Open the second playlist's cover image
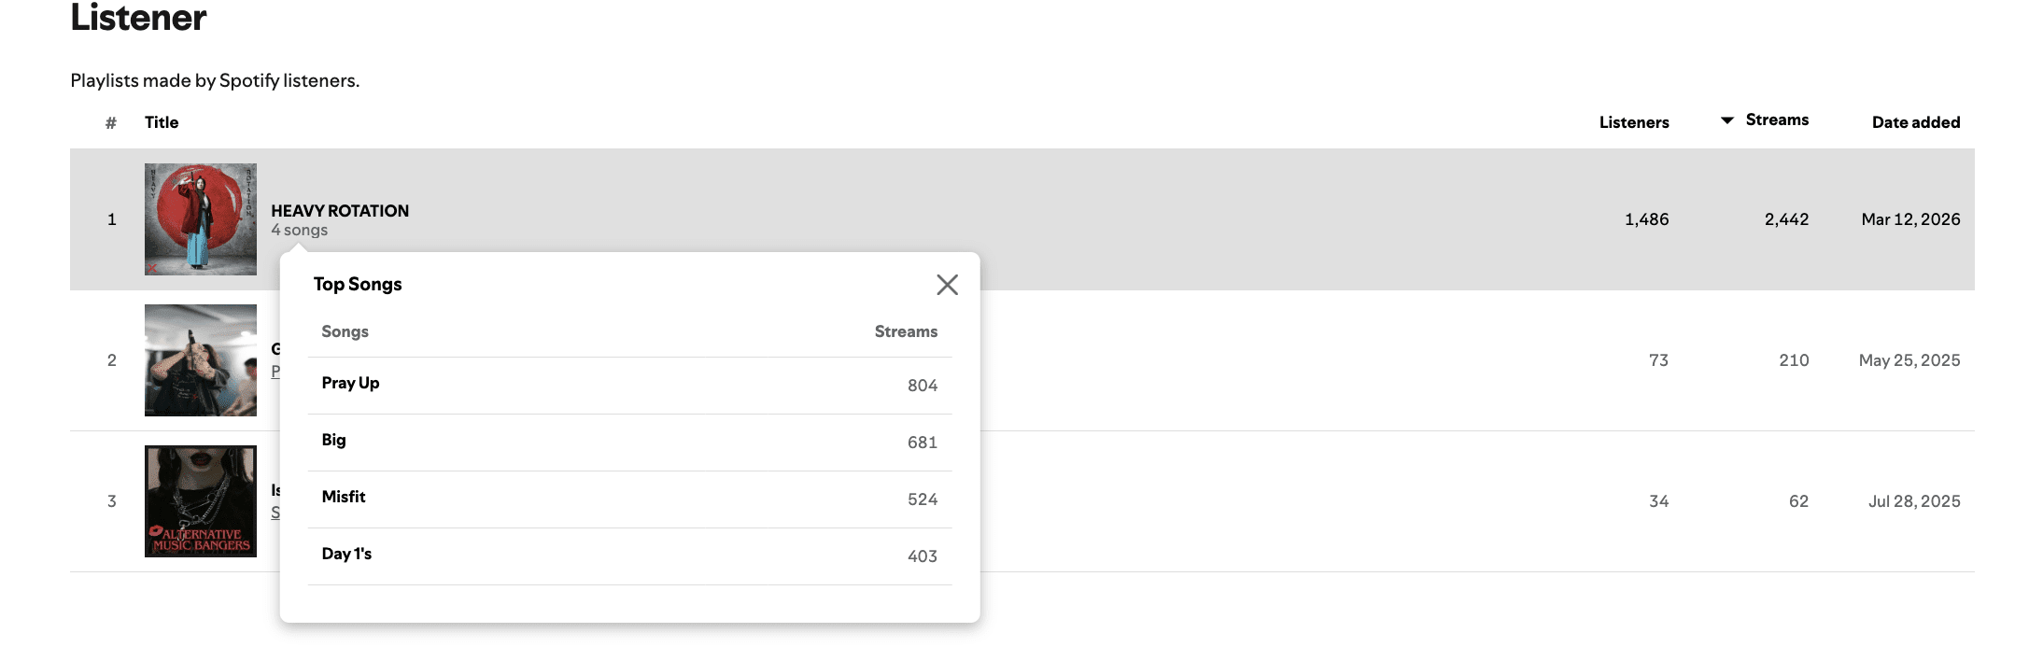2029x661 pixels. (x=201, y=360)
